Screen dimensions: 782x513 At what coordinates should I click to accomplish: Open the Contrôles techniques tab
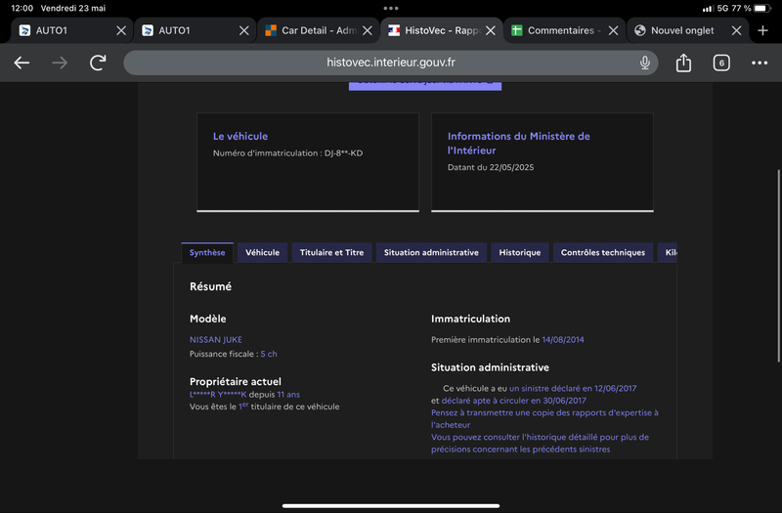point(602,252)
